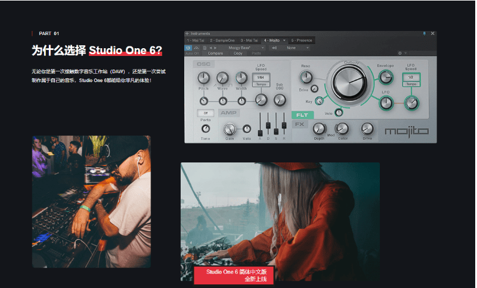Click the small filter Drive knob
Image resolution: width=477 pixels, height=288 pixels.
[x=314, y=89]
